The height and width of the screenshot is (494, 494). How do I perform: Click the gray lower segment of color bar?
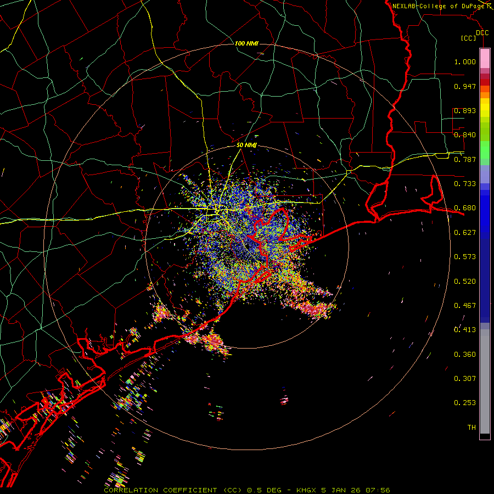[x=485, y=381]
